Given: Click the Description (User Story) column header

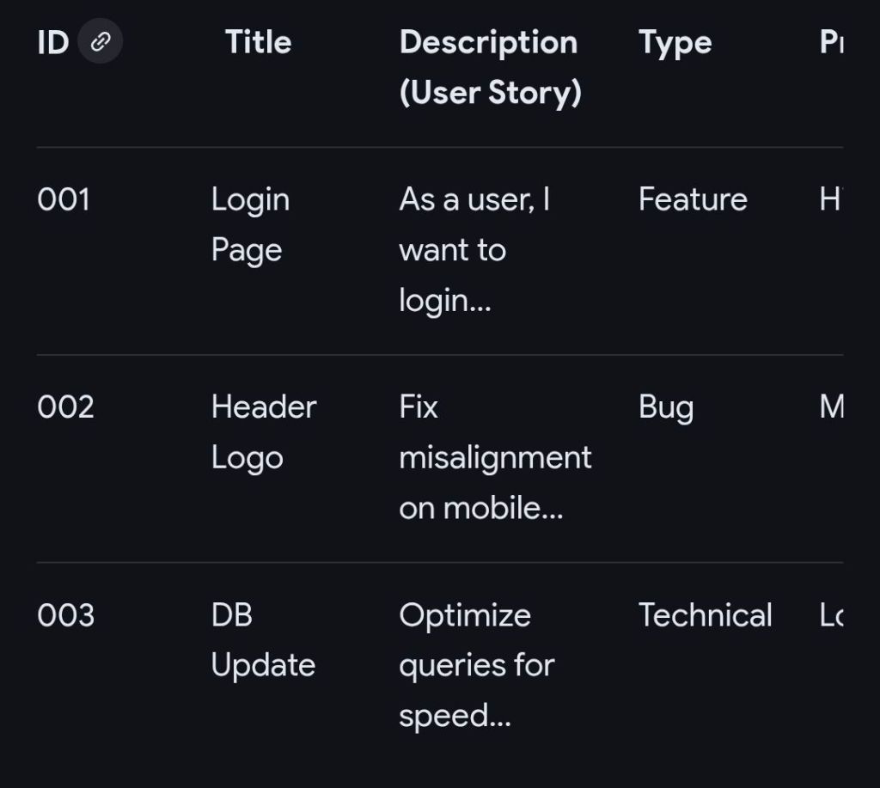Looking at the screenshot, I should click(490, 67).
